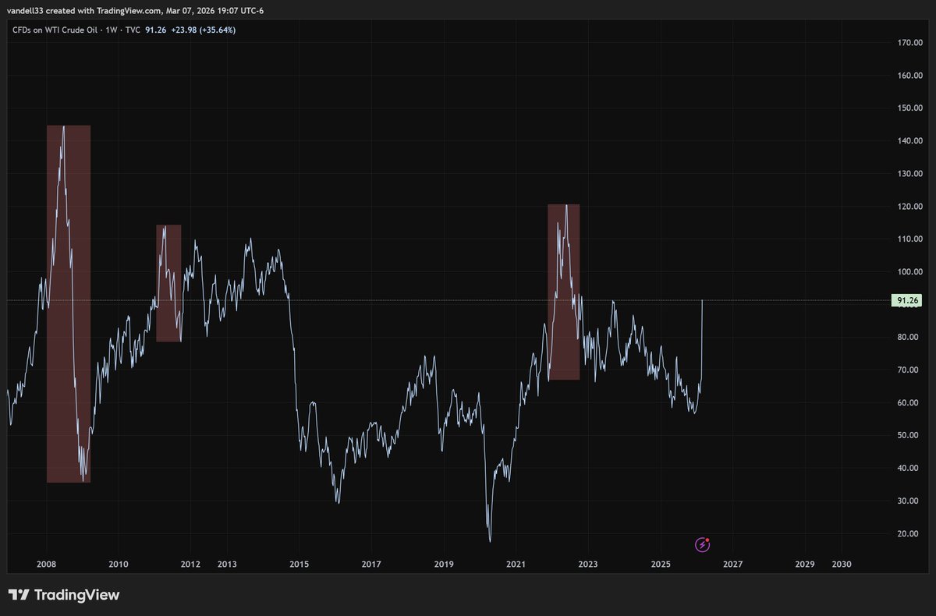The image size is (936, 616).
Task: Click the 140.00 price axis label
Action: coord(909,141)
